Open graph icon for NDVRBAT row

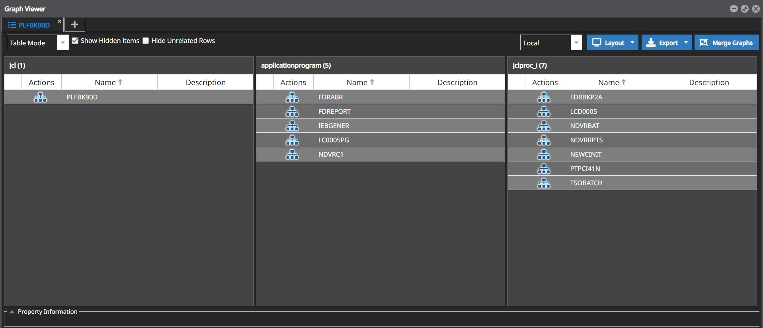point(544,126)
